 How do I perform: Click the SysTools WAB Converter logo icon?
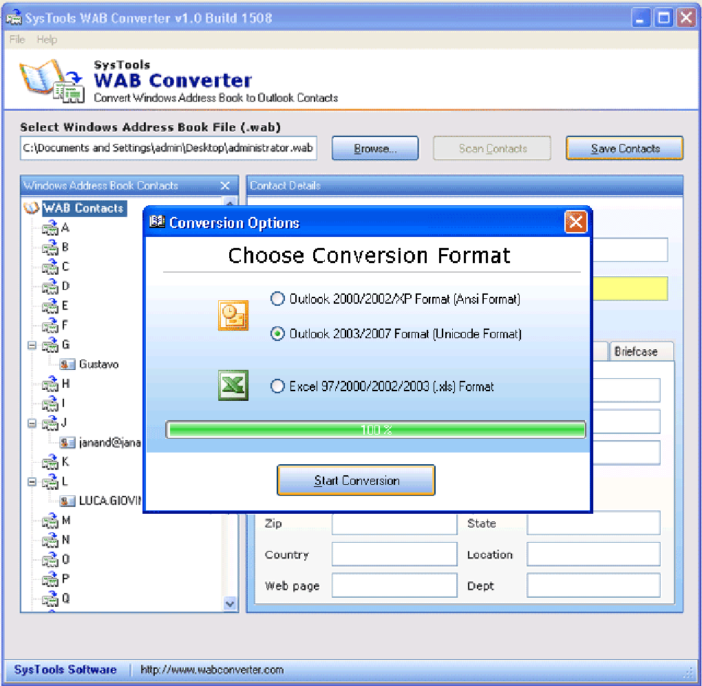pyautogui.click(x=52, y=81)
